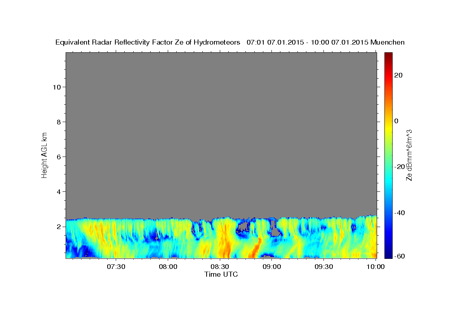466x310 pixels.
Task: Click the '08:30' time tick label
Action: pyautogui.click(x=220, y=267)
